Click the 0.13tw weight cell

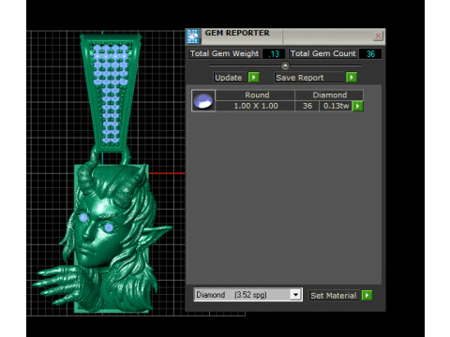tap(336, 106)
